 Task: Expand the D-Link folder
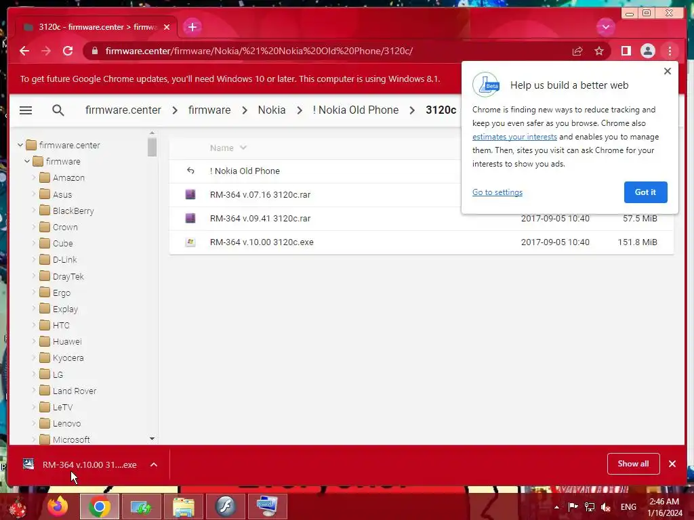click(34, 259)
